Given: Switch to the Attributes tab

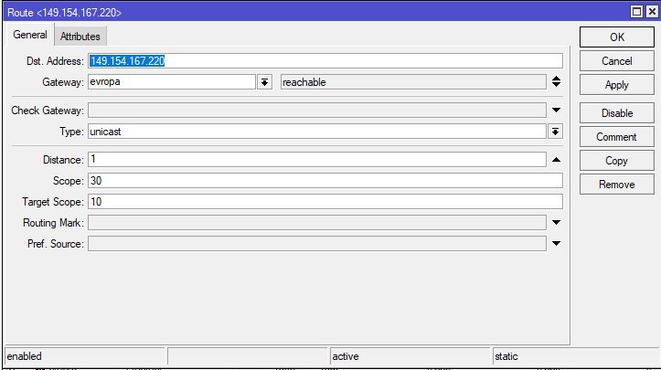Looking at the screenshot, I should (x=80, y=37).
